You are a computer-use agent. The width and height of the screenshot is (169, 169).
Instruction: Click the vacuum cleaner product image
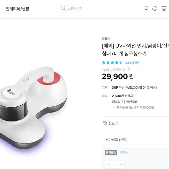point(33,108)
